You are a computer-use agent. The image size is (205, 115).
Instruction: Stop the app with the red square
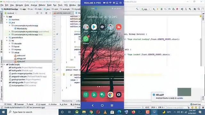(x=177, y=9)
